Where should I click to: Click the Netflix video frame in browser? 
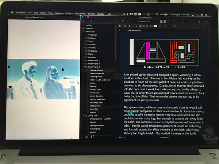point(43,79)
